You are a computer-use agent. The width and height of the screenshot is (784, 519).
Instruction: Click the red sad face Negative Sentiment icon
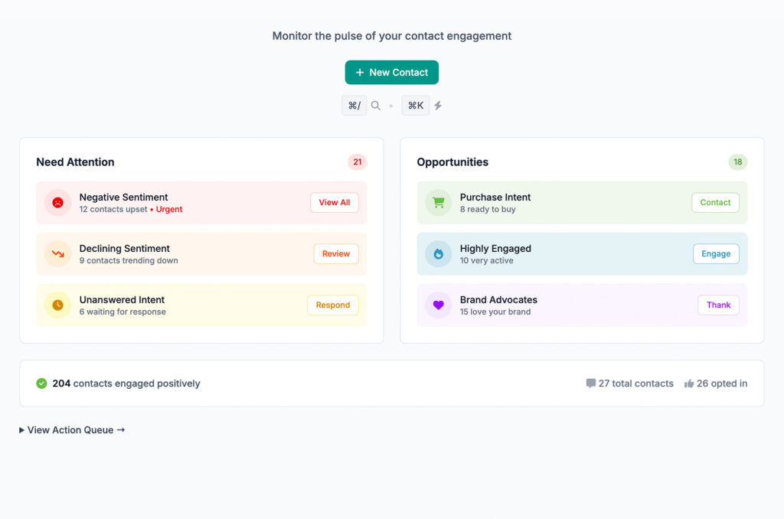pyautogui.click(x=58, y=203)
